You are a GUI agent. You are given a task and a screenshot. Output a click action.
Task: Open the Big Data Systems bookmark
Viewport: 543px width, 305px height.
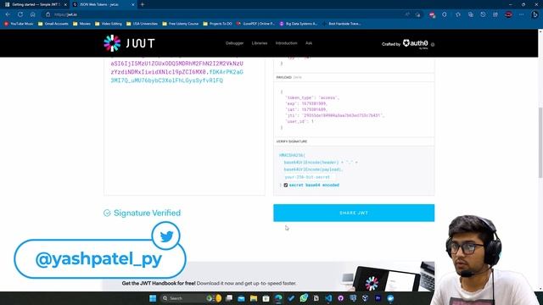[299, 24]
